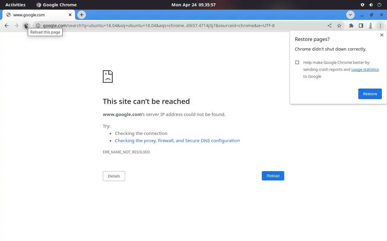387x241 pixels.
Task: Click the forward navigation arrow
Action: [x=16, y=26]
